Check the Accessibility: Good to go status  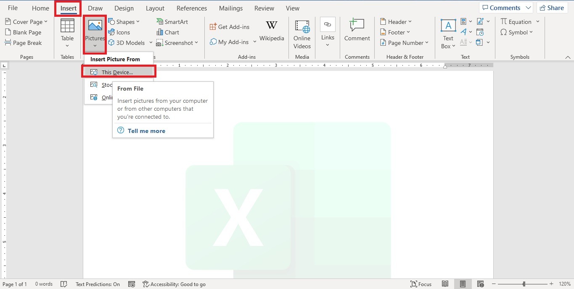point(174,284)
